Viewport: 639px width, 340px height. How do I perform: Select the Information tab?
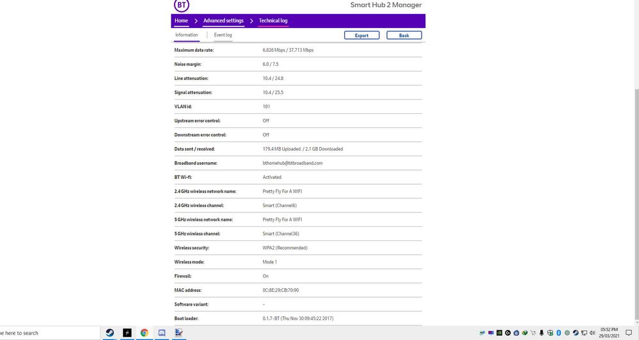point(187,35)
